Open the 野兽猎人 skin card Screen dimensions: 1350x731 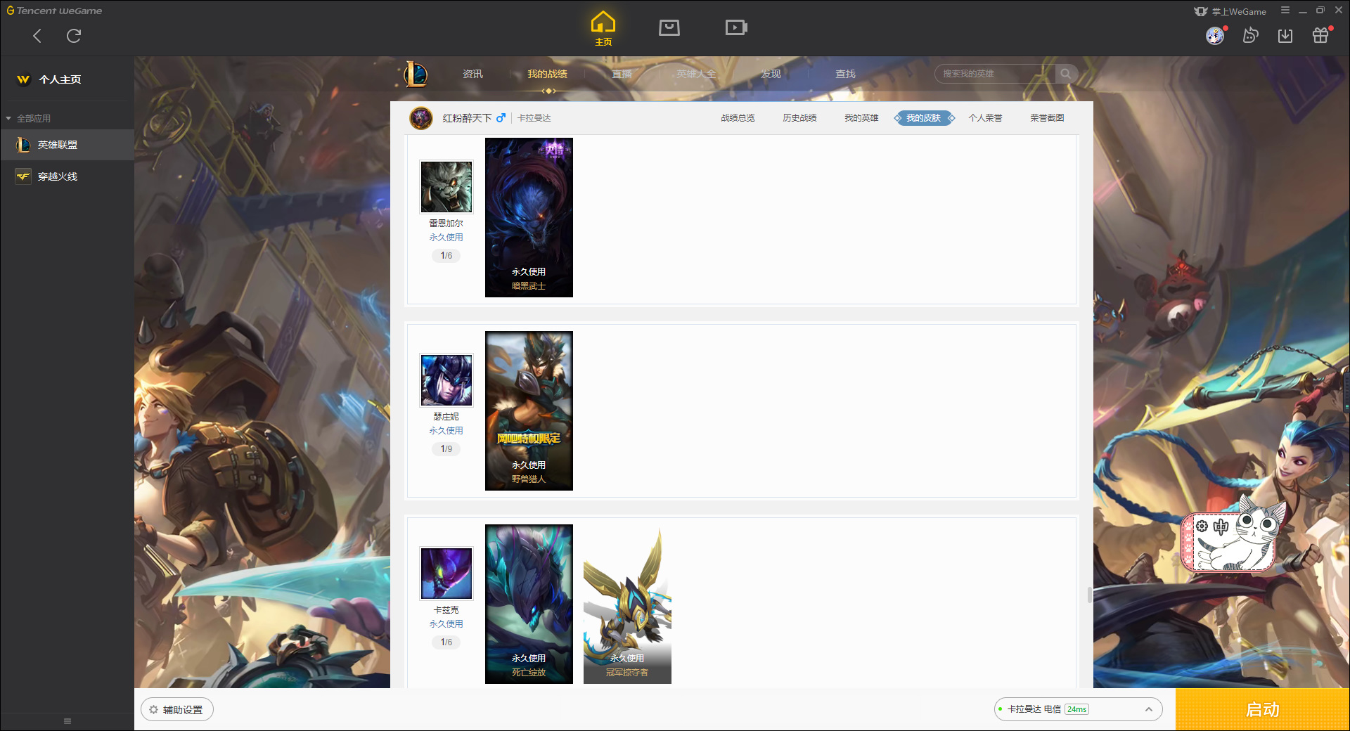pos(529,410)
